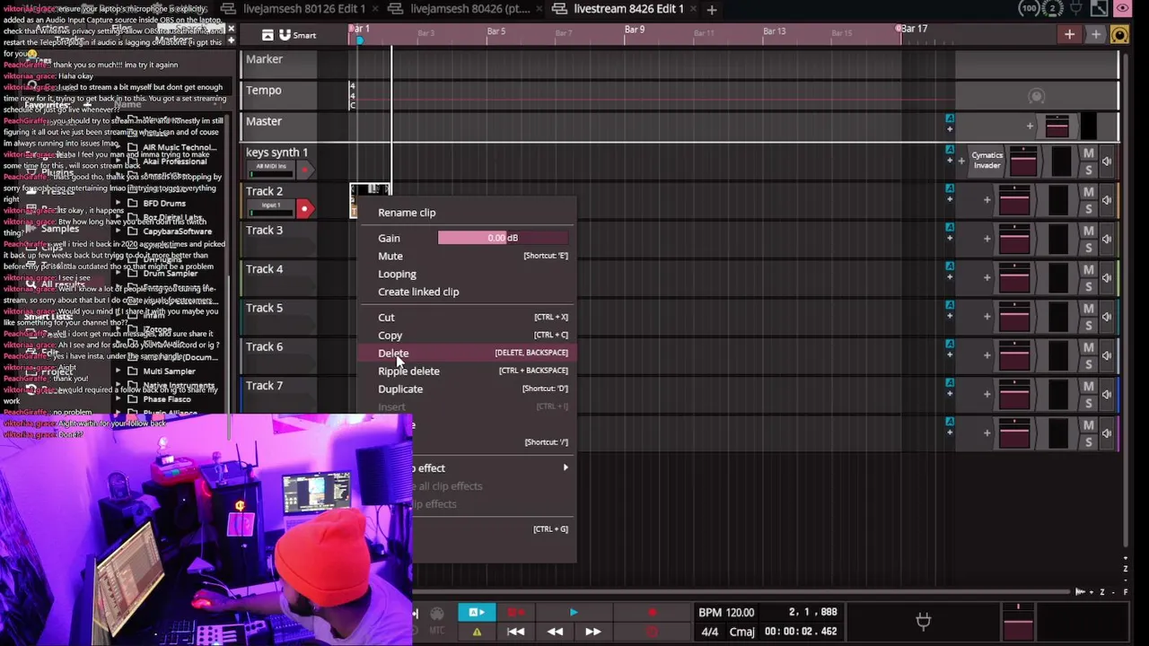Open the BPM 120.00 tempo field

726,613
